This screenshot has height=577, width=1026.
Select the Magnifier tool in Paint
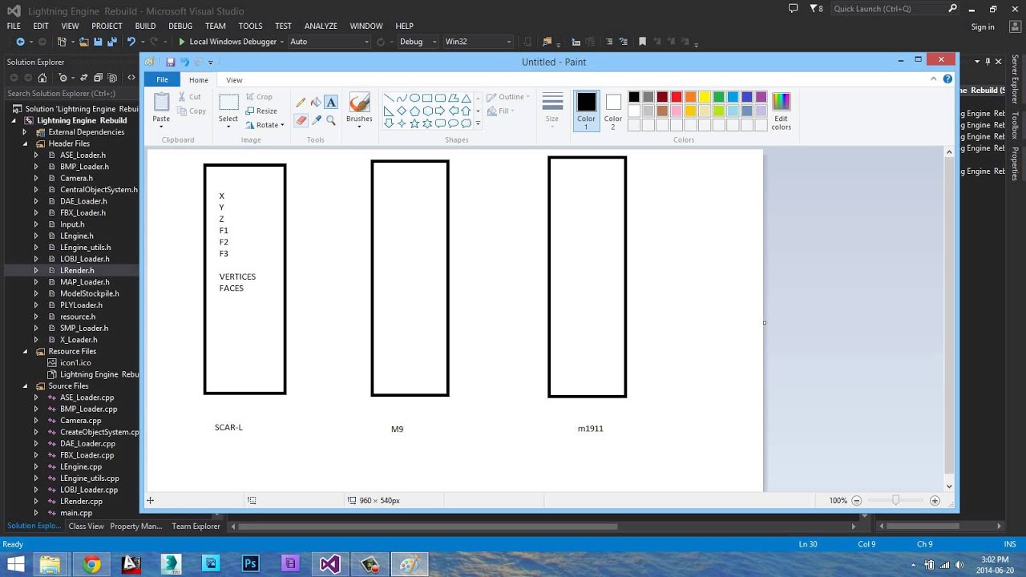331,120
